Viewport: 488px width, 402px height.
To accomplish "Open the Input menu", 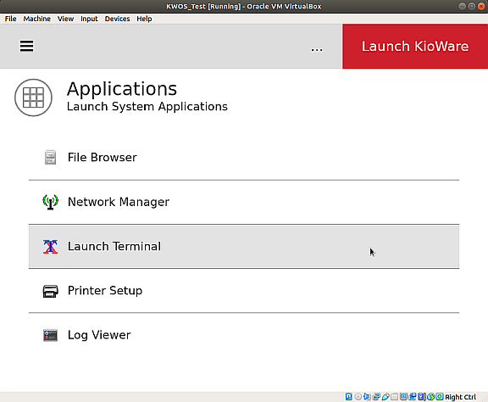I will coord(89,19).
